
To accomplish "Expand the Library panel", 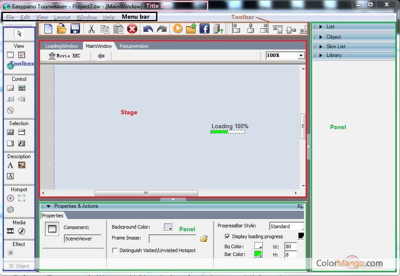I will coord(333,55).
